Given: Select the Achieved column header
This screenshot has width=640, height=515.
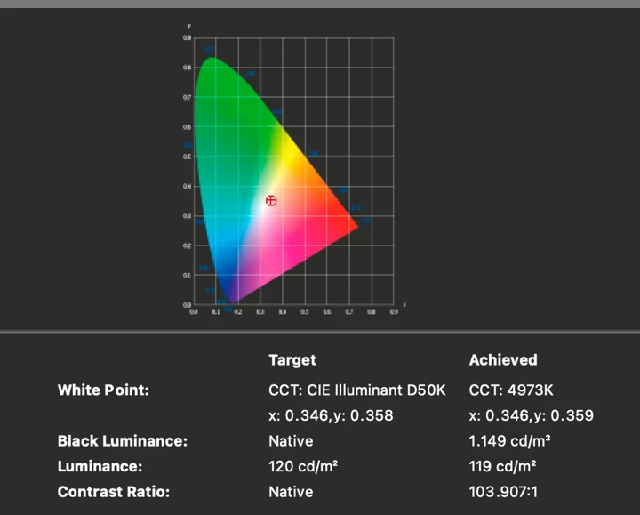Looking at the screenshot, I should tap(503, 360).
